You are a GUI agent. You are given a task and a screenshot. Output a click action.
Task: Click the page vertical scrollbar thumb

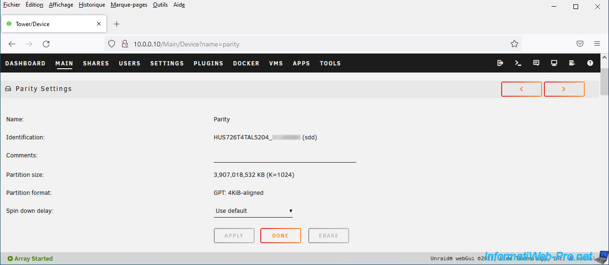[604, 82]
